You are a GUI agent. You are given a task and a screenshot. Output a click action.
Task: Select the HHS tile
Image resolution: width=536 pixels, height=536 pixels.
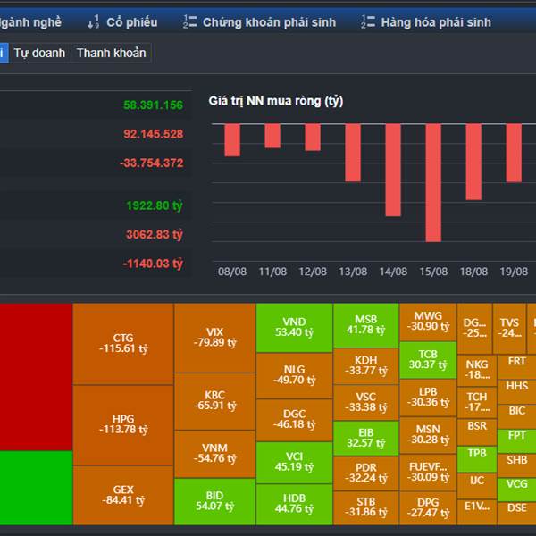[517, 392]
